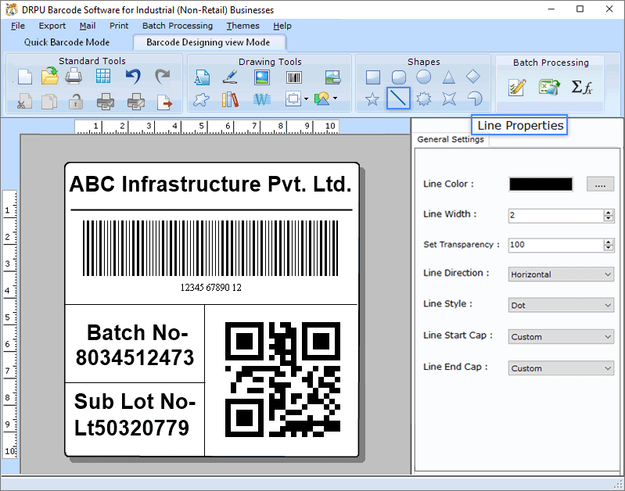Viewport: 625px width, 491px height.
Task: Click the black Line Color swatch
Action: click(x=541, y=185)
